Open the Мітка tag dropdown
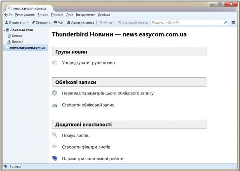Image resolution: width=240 pixels, height=171 pixels. (107, 22)
